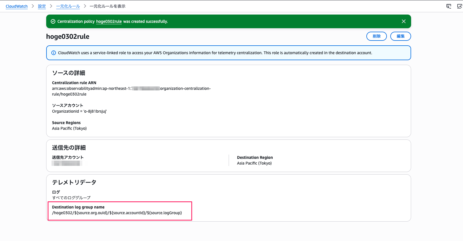Click the wrench-monitor diagnostics icon at top right

coord(459,6)
